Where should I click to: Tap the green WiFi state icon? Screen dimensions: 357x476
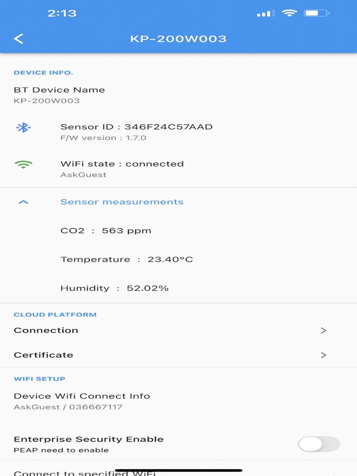pos(24,165)
